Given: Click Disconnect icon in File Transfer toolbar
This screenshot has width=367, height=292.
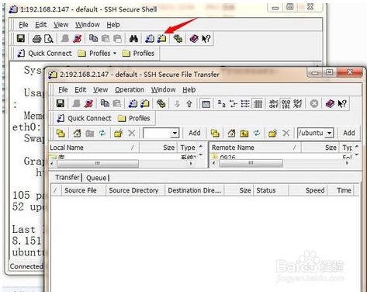Looking at the screenshot, I should [x=88, y=103].
